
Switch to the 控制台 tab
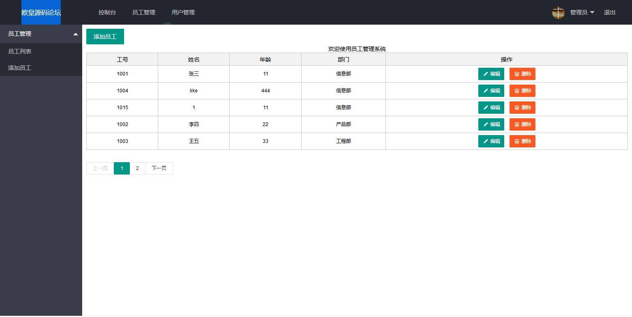tap(107, 12)
